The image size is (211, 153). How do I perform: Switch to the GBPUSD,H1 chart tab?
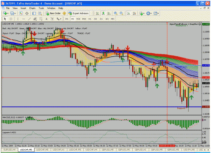click(x=140, y=150)
